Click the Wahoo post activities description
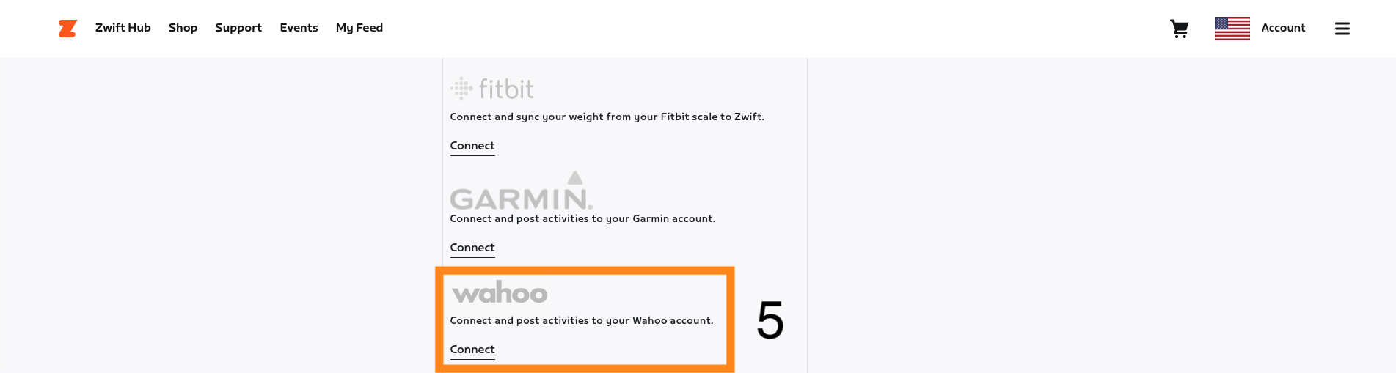 tap(581, 320)
